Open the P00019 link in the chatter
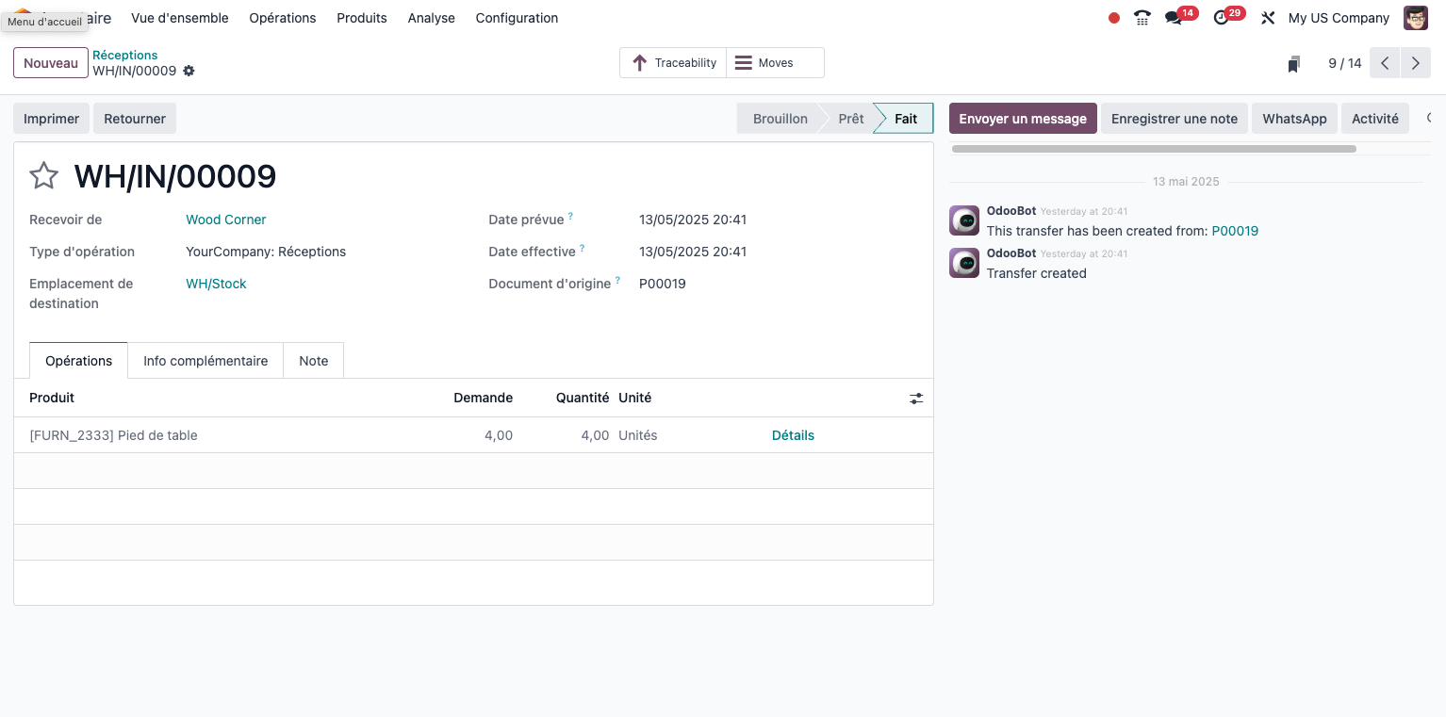This screenshot has height=717, width=1446. 1235,231
